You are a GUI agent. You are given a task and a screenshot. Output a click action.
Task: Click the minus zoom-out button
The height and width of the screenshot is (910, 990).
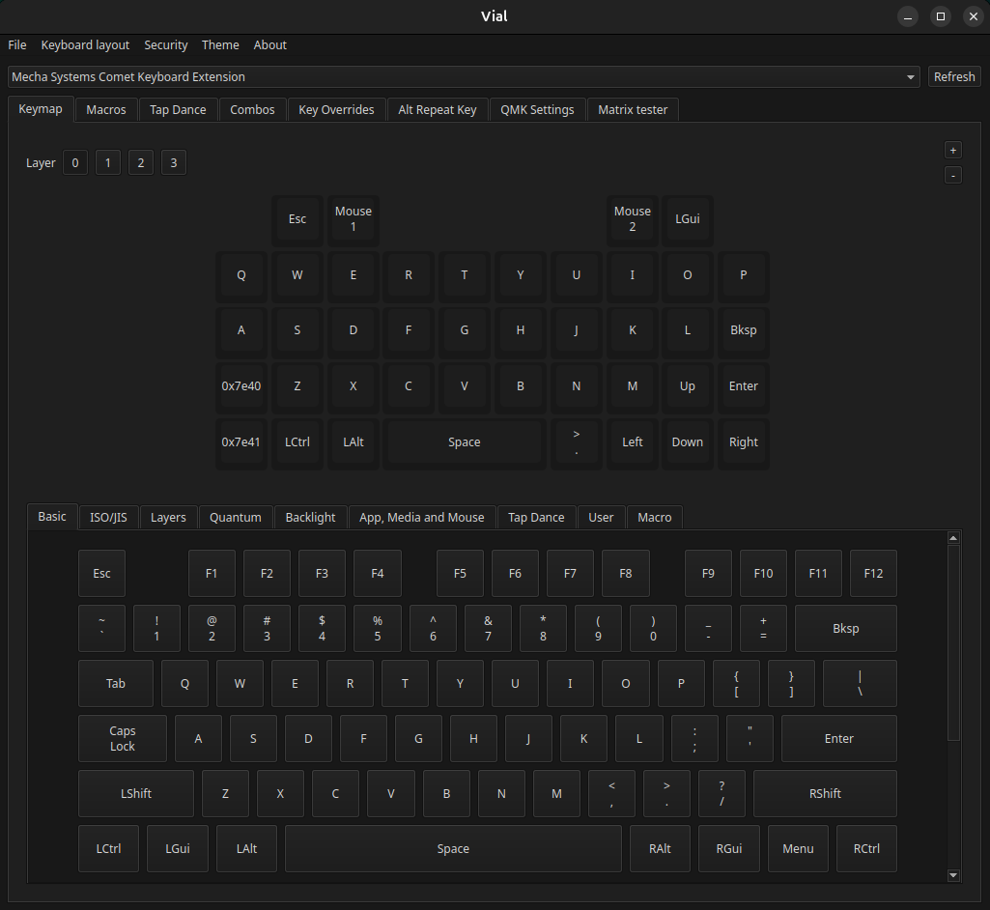(x=952, y=175)
